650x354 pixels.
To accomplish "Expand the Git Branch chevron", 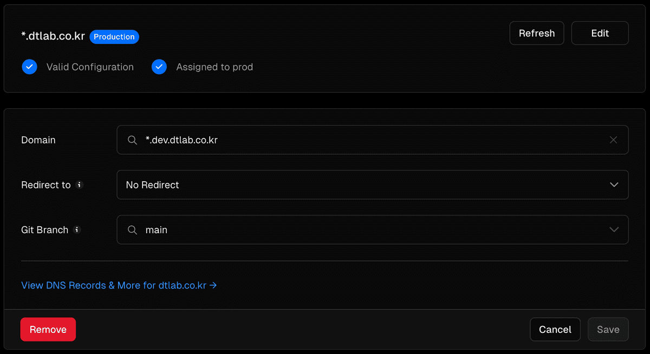I will tap(614, 230).
